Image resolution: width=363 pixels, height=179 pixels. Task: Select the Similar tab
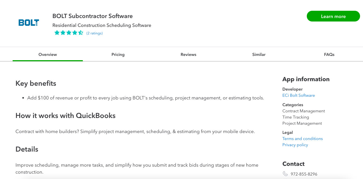(x=259, y=55)
